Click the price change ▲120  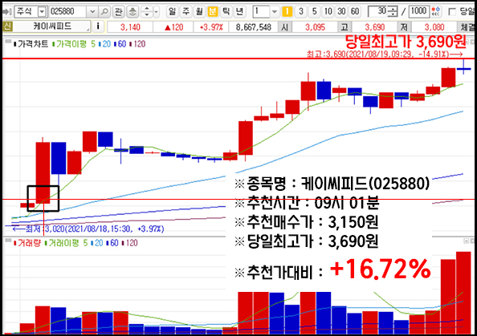(x=173, y=27)
